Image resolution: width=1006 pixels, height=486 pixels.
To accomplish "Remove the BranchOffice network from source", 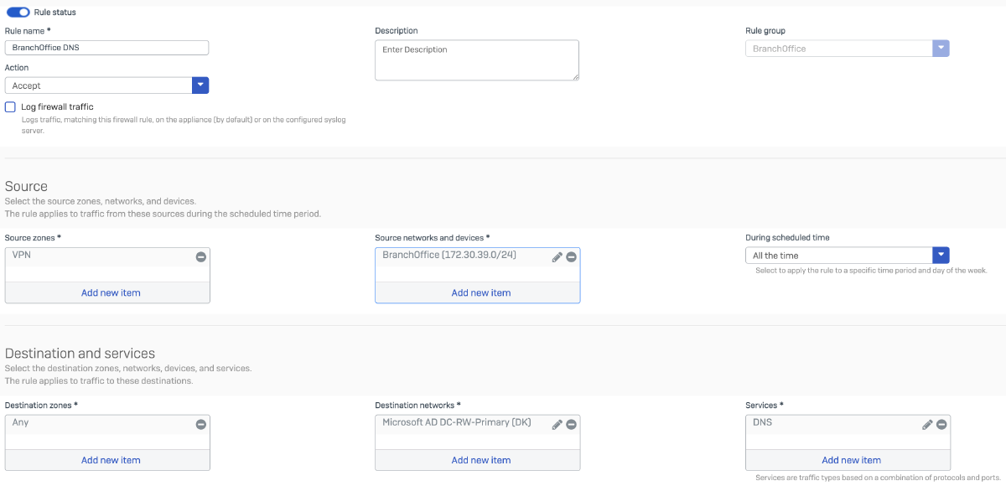I will coord(571,256).
